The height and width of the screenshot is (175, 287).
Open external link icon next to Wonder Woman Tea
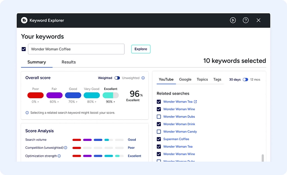[195, 102]
